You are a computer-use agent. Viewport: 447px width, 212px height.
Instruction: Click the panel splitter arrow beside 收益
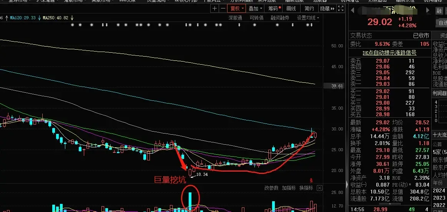tap(347, 185)
